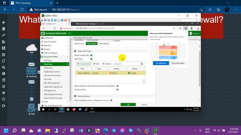Image resolution: width=241 pixels, height=135 pixels.
Task: Click the EVE sidebar logout icon
Action: pyautogui.click(x=3, y=106)
